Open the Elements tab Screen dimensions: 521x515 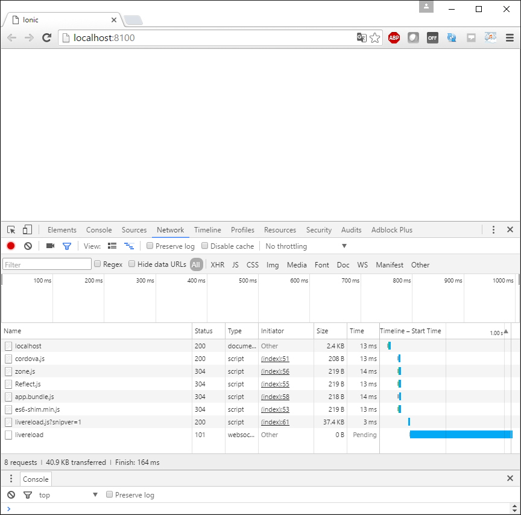[x=62, y=230]
